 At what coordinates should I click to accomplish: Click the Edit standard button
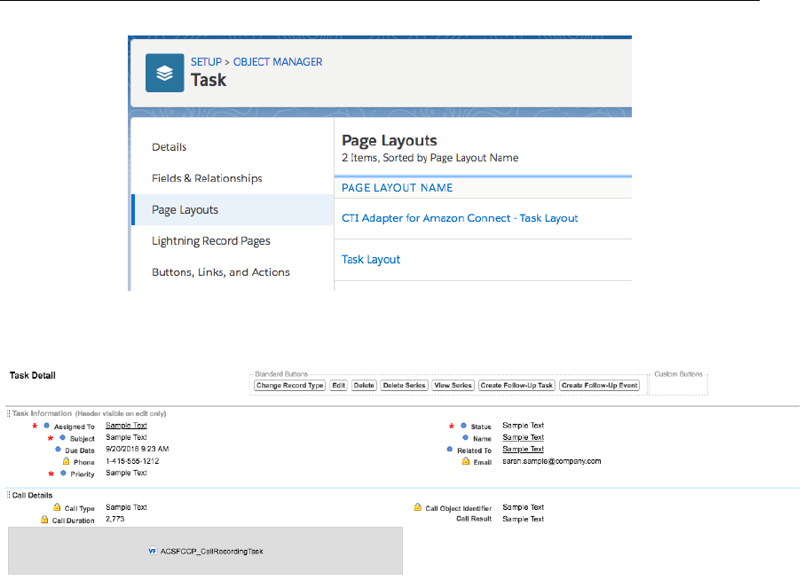pyautogui.click(x=338, y=385)
